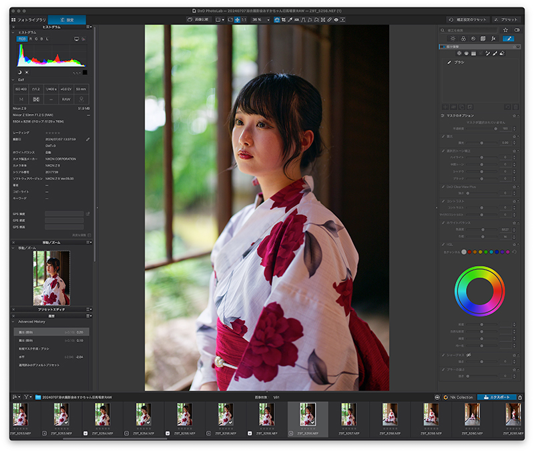The image size is (534, 452).
Task: Open the Light corrections palette sun icon
Action: 453,39
